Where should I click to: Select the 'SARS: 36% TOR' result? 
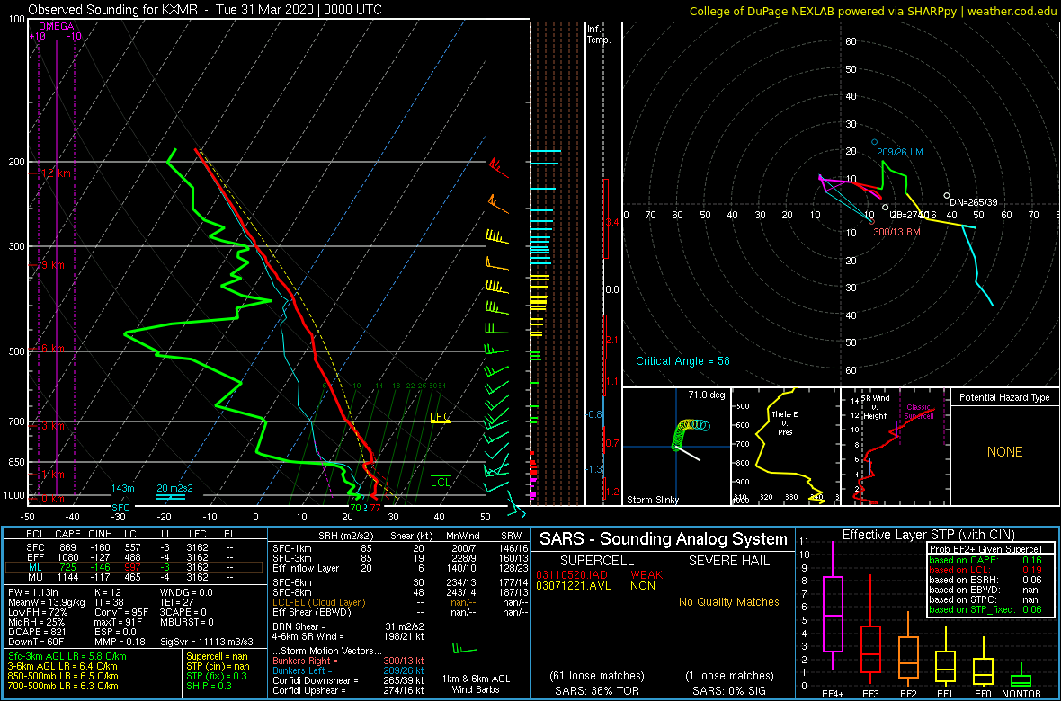[x=598, y=689]
